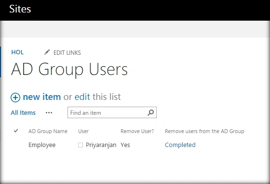Image resolution: width=270 pixels, height=184 pixels.
Task: Open the view options ellipsis menu
Action: point(49,113)
